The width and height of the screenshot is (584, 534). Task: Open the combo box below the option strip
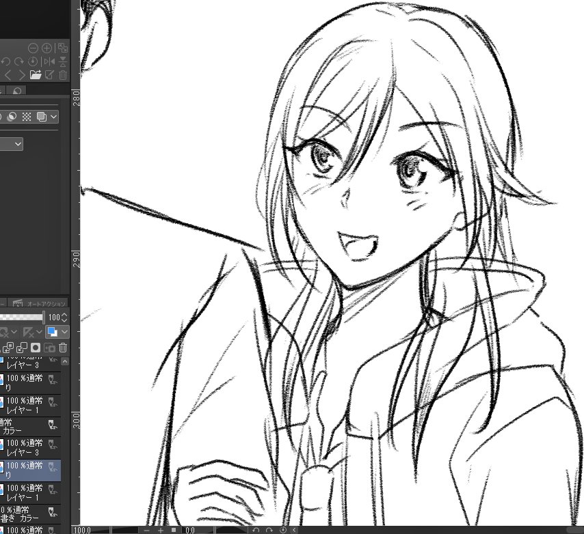coord(11,144)
